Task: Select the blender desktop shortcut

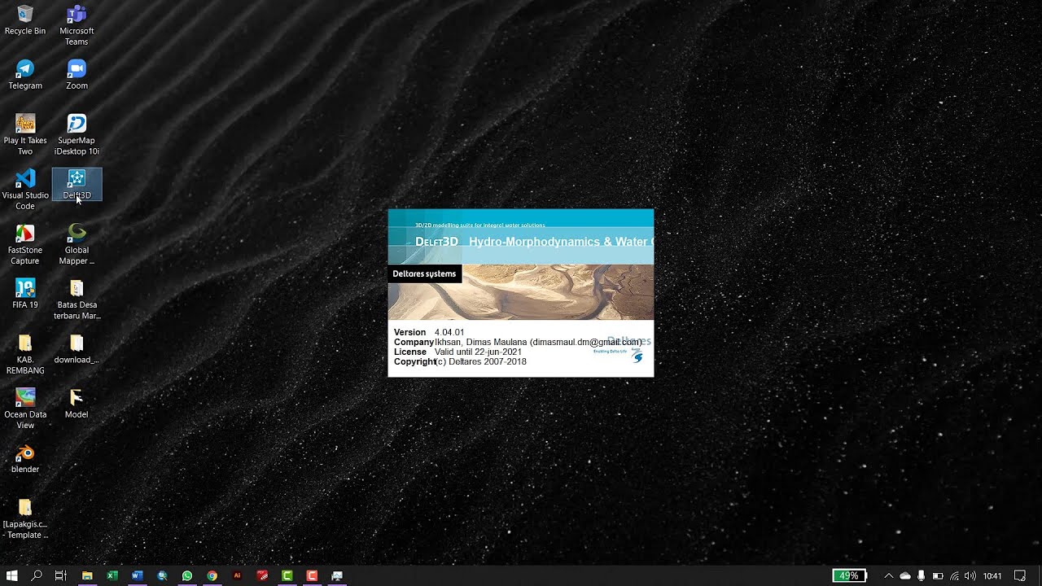Action: click(x=25, y=458)
